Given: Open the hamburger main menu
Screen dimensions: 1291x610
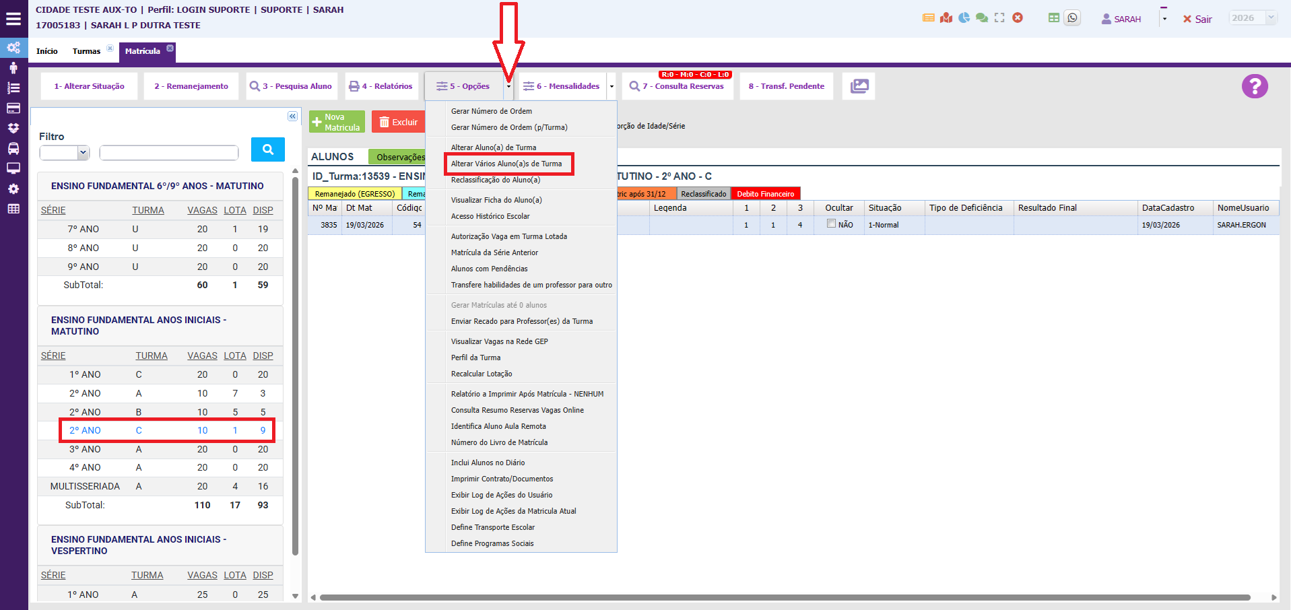Looking at the screenshot, I should pos(13,19).
